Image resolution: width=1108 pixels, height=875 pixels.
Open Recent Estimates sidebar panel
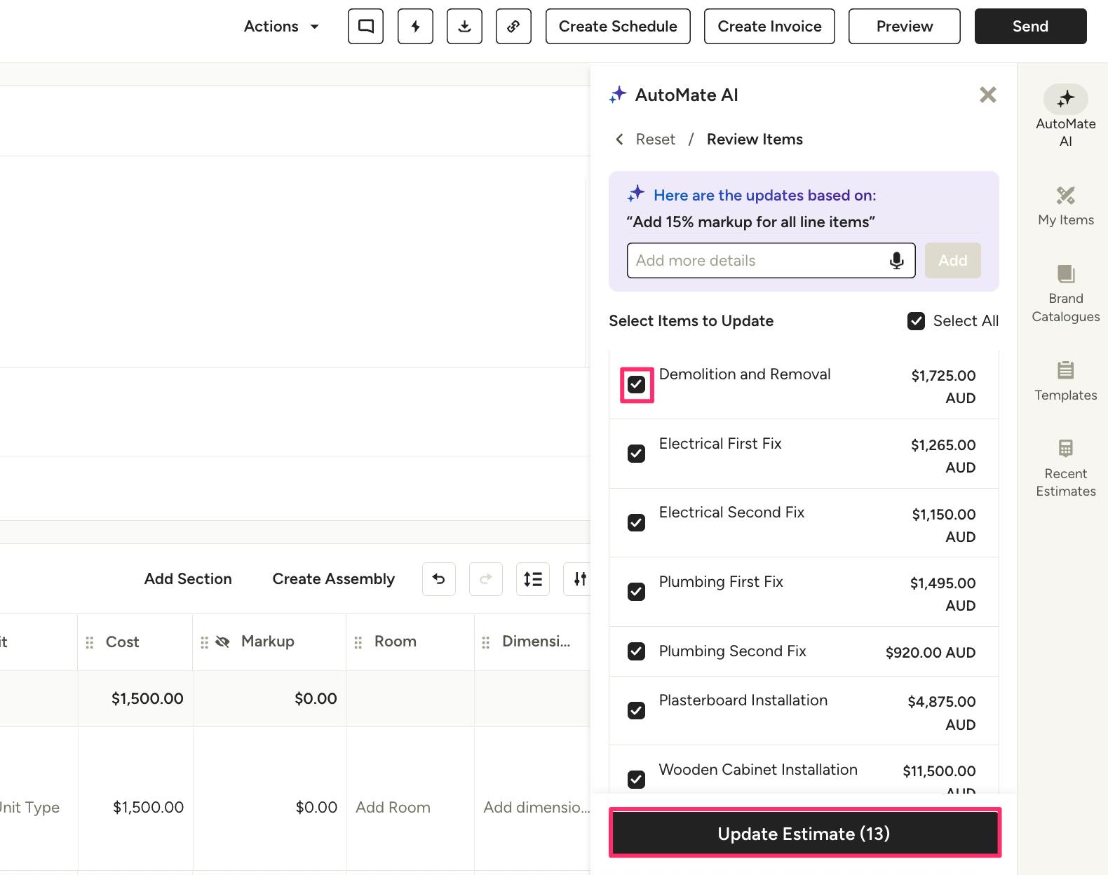click(1065, 468)
